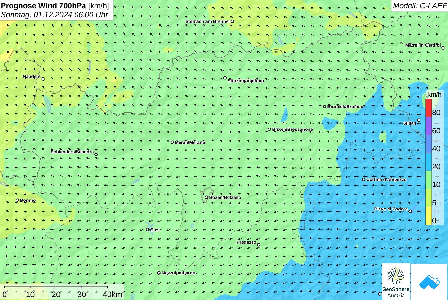Select the Nauders map marker

43,79
